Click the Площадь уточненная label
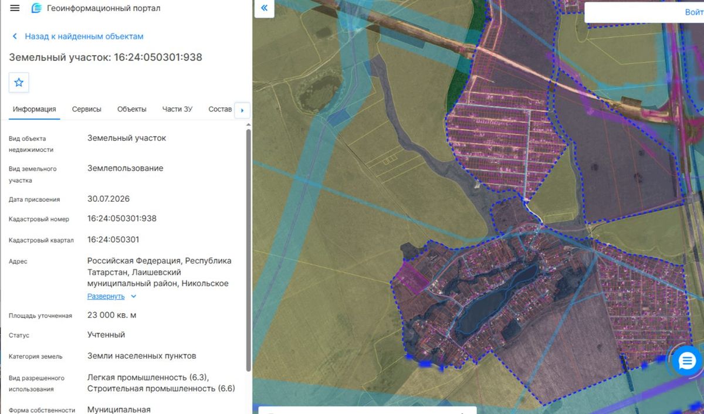Viewport: 704px width, 414px height. point(40,315)
